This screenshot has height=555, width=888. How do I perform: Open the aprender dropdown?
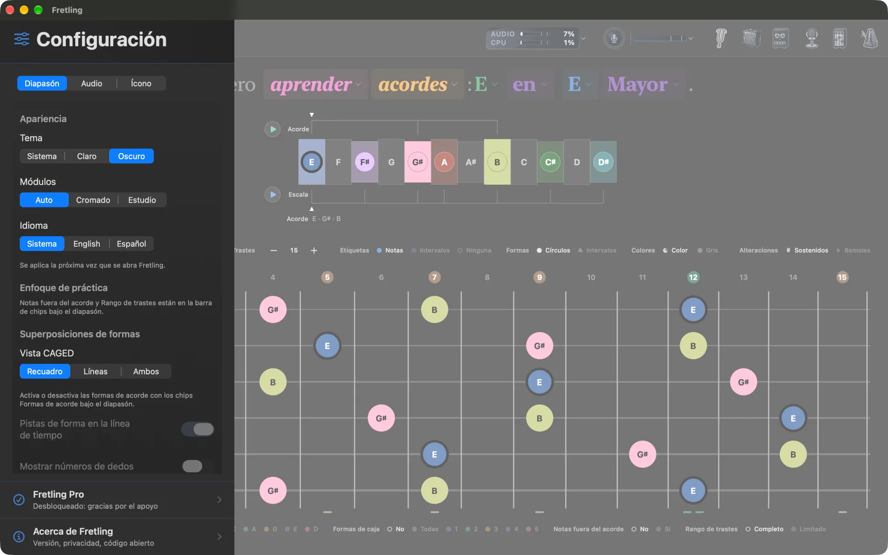[316, 84]
